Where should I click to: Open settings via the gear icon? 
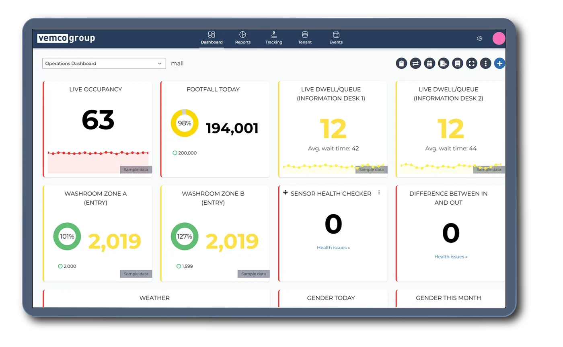pos(480,39)
